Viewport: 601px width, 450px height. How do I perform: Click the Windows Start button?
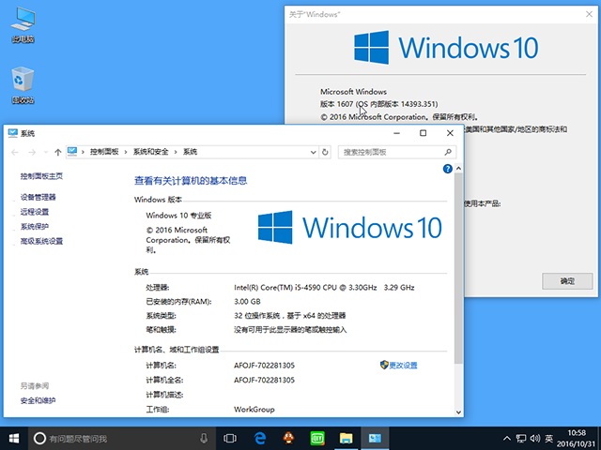click(x=14, y=438)
